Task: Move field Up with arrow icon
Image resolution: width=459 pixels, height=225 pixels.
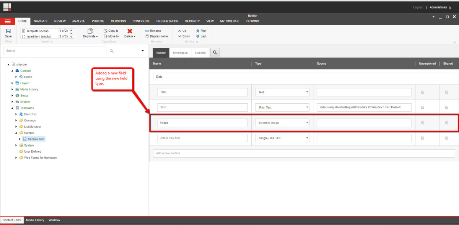Action: pyautogui.click(x=179, y=31)
